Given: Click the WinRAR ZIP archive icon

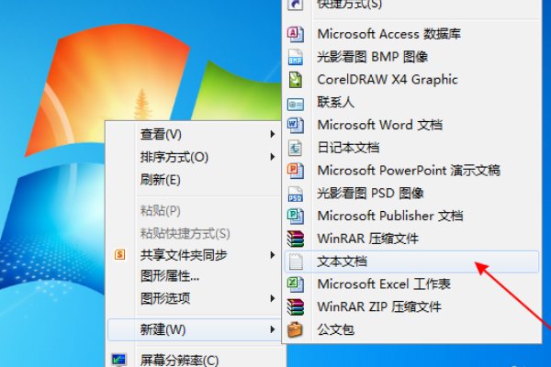Looking at the screenshot, I should pyautogui.click(x=295, y=307).
